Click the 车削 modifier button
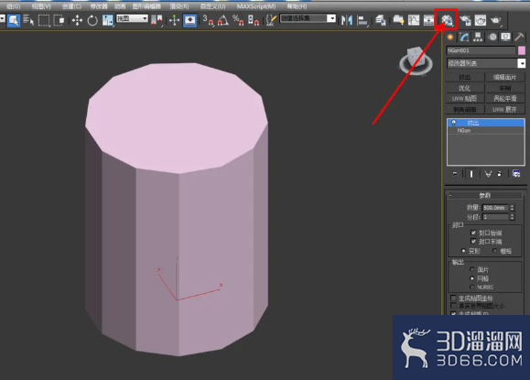The height and width of the screenshot is (380, 530). 505,88
